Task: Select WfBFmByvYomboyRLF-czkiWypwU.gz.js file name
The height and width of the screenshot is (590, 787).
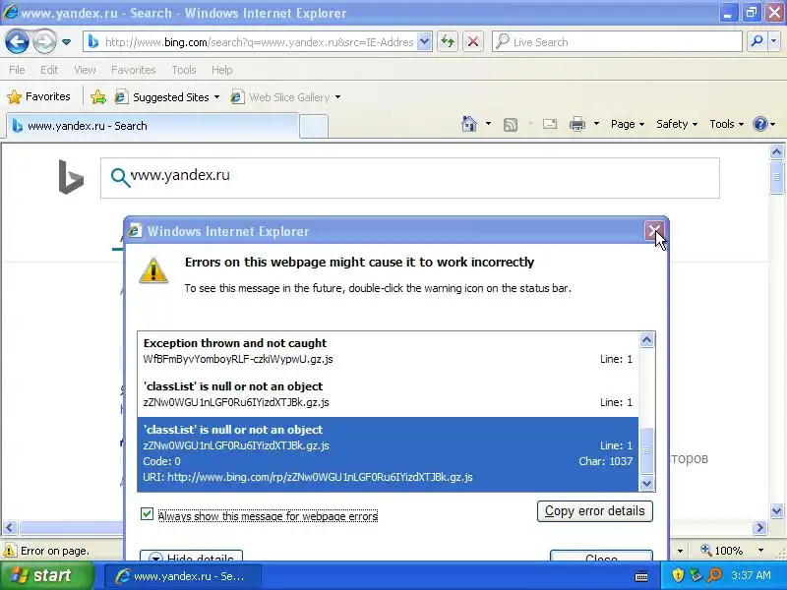Action: [x=238, y=359]
